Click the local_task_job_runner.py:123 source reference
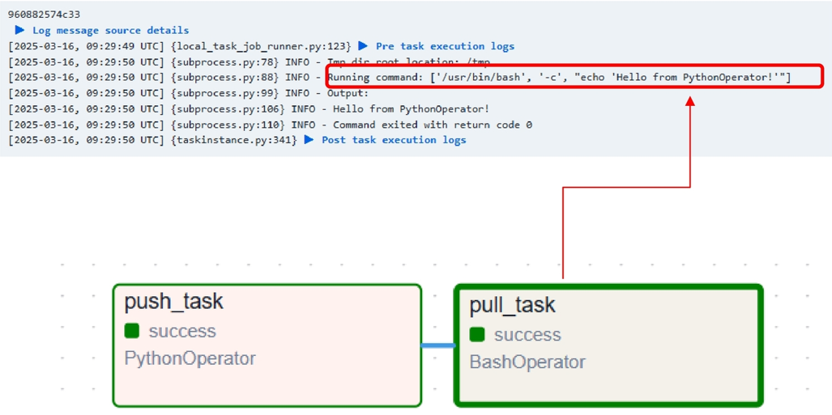This screenshot has width=832, height=415. click(262, 46)
